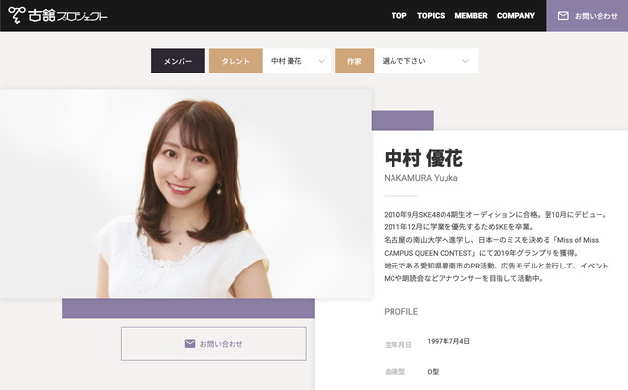This screenshot has height=390, width=628.
Task: Click the name heading 中村 優花
Action: coord(423,158)
